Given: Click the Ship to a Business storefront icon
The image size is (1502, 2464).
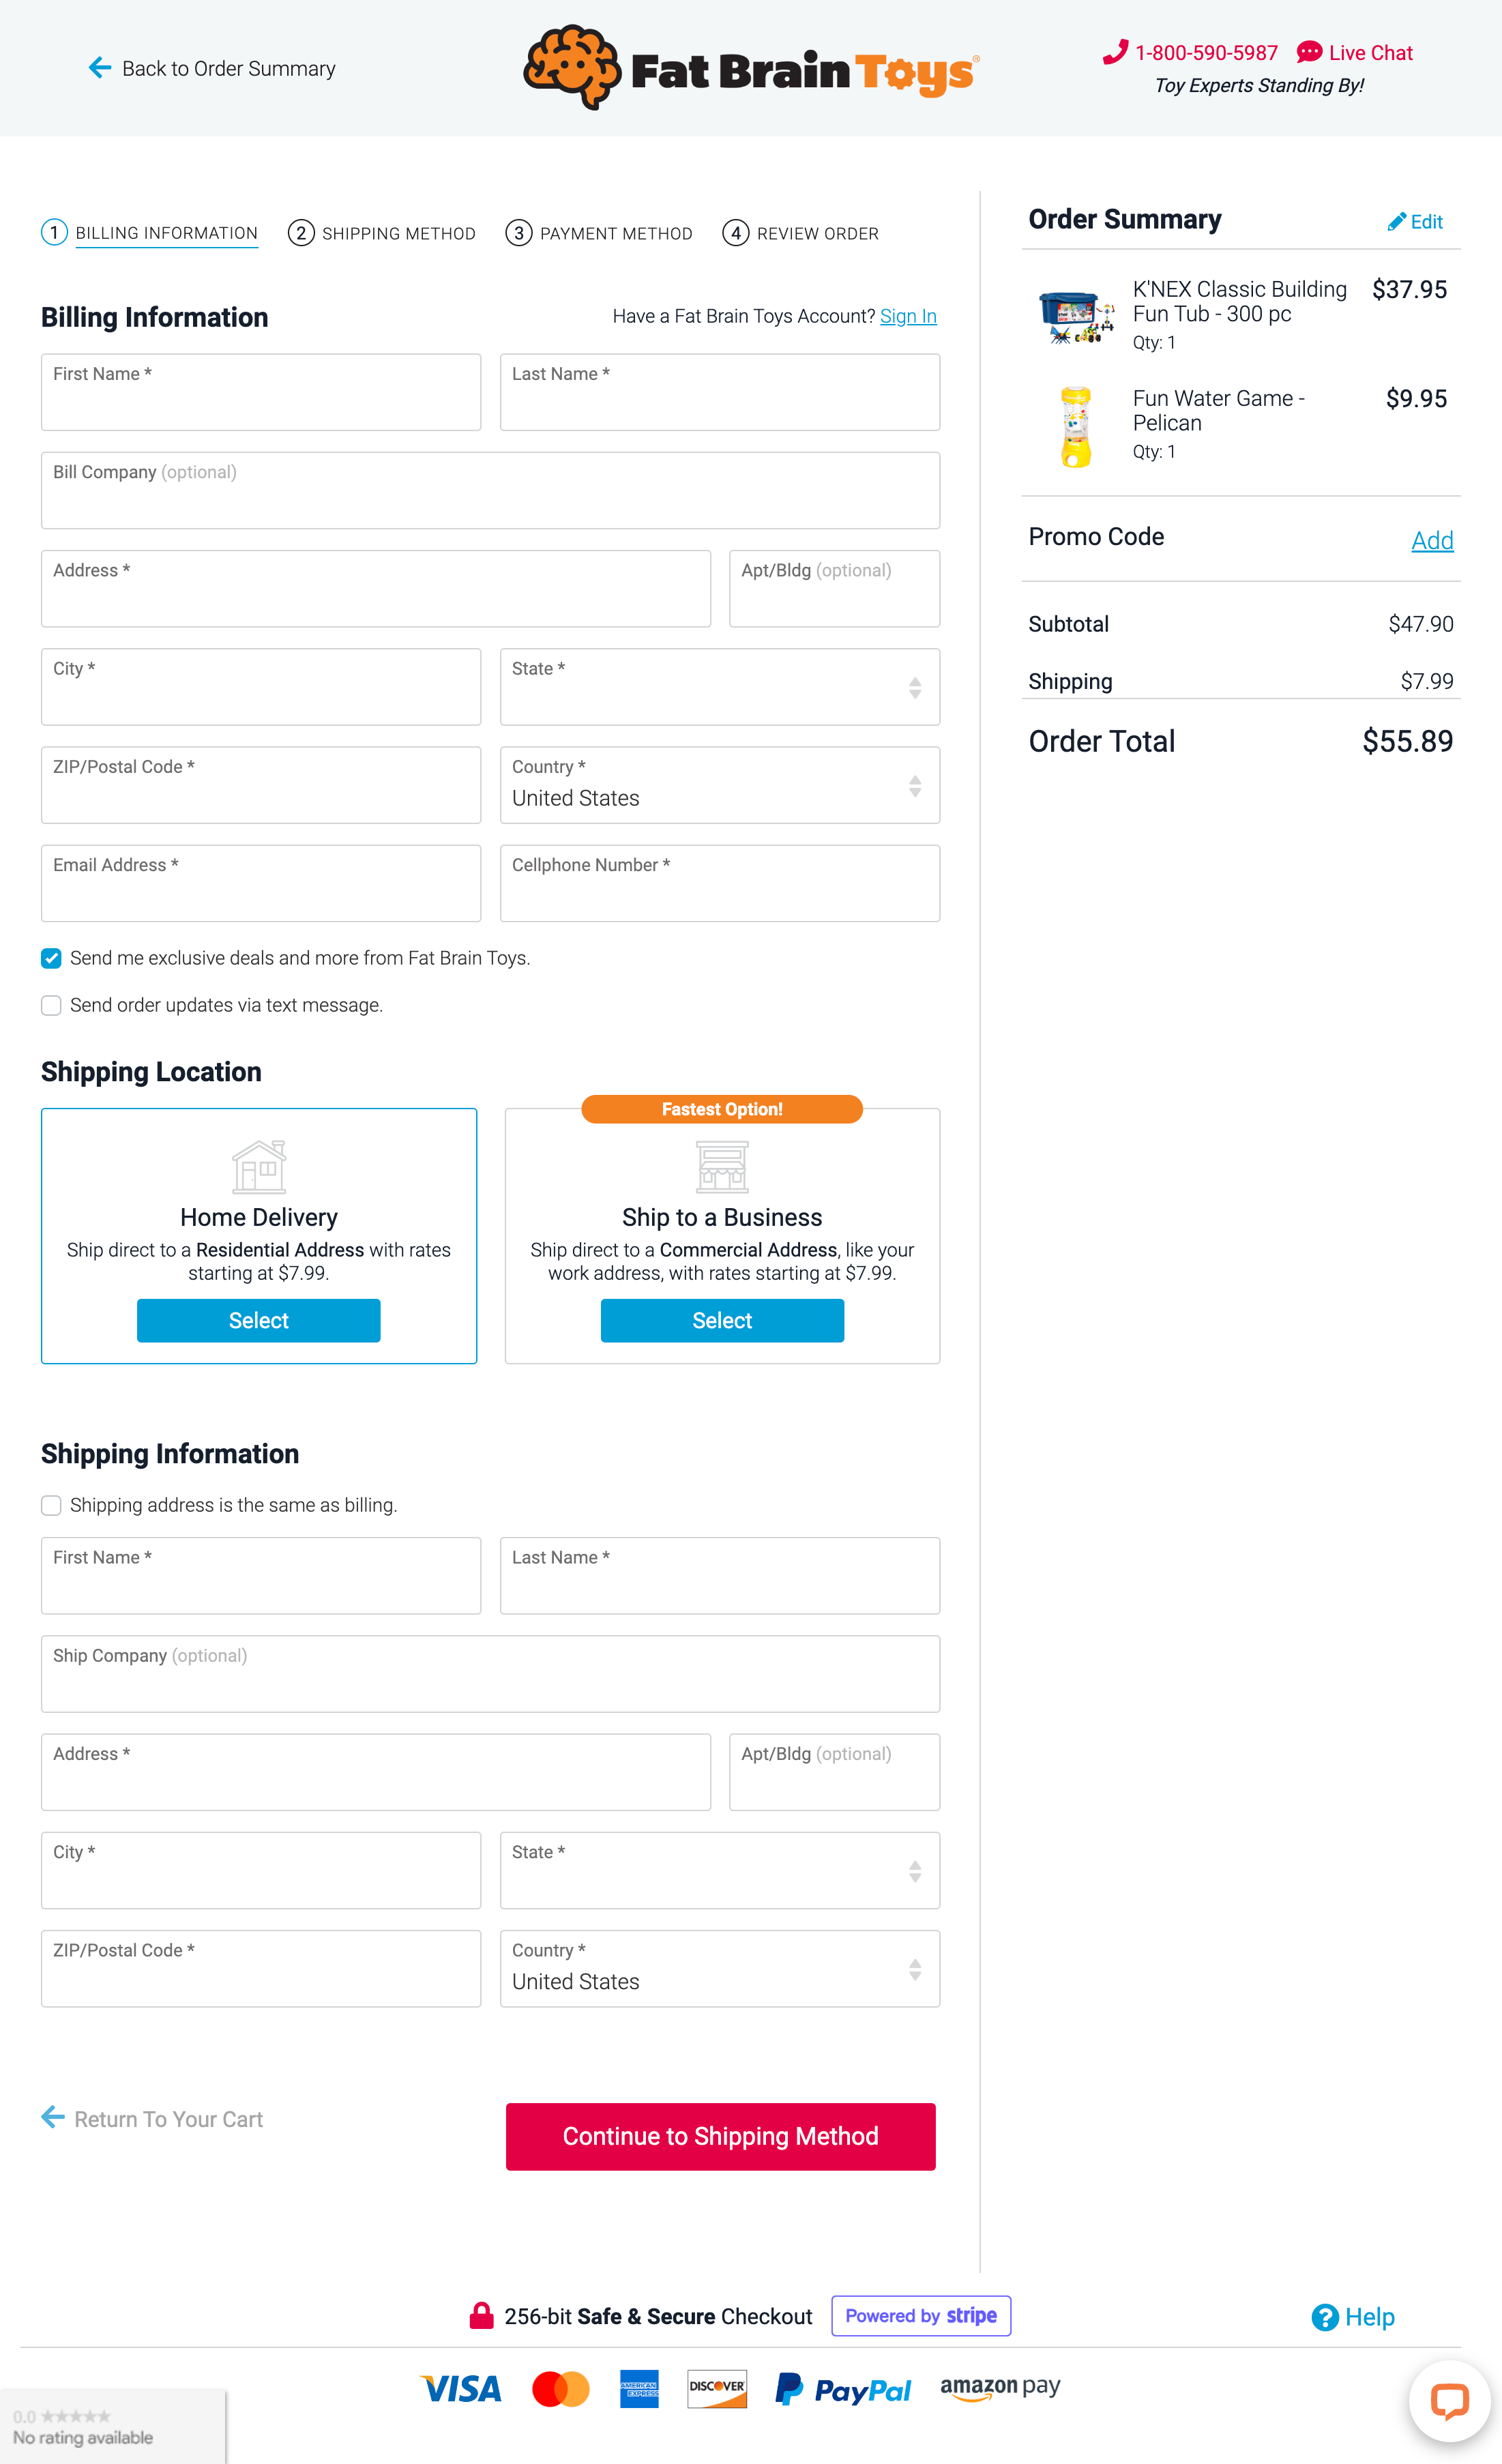Looking at the screenshot, I should pos(722,1166).
